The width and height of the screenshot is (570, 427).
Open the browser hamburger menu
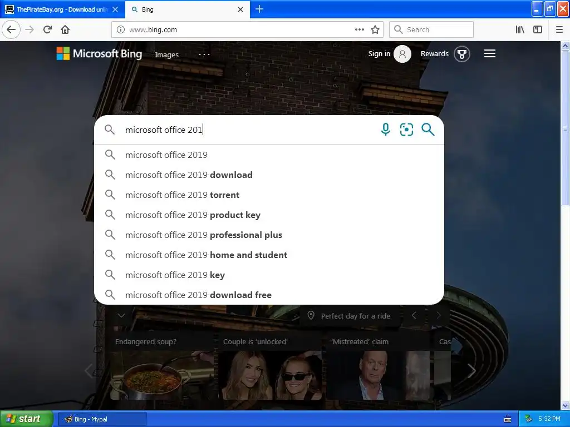pos(559,29)
